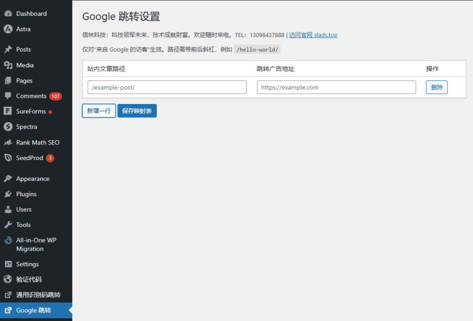
Task: Click the Comments speech bubble icon
Action: pos(8,96)
